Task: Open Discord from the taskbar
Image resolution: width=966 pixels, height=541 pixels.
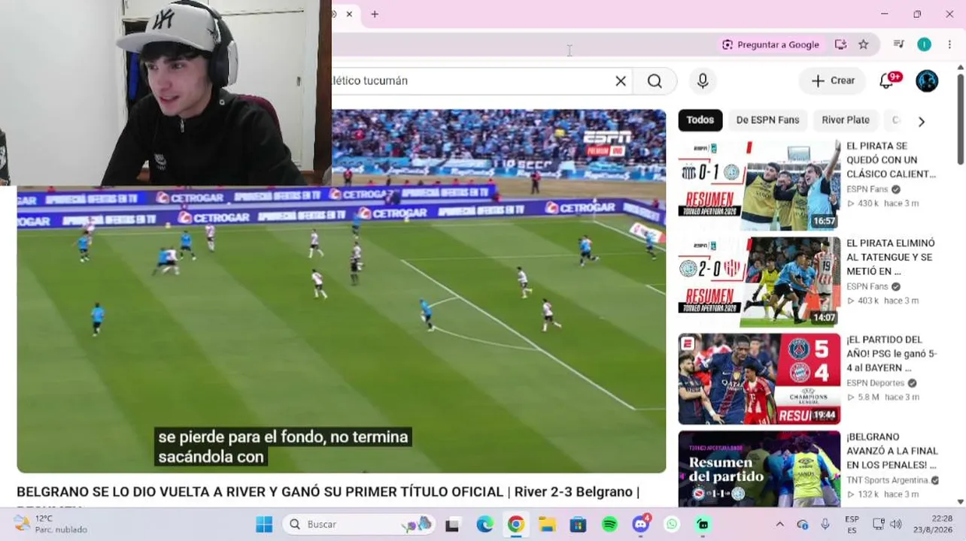Action: 641,524
